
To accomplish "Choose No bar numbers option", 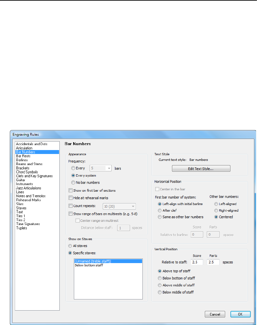I will click(73, 182).
